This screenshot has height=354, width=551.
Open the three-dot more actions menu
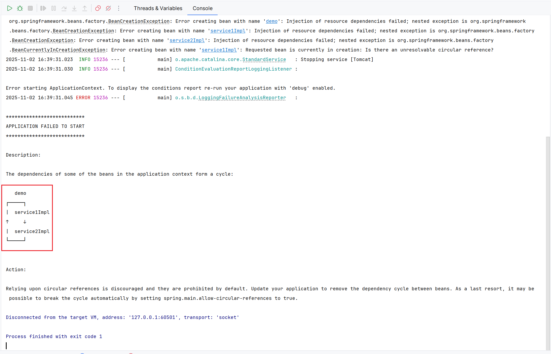pos(119,8)
